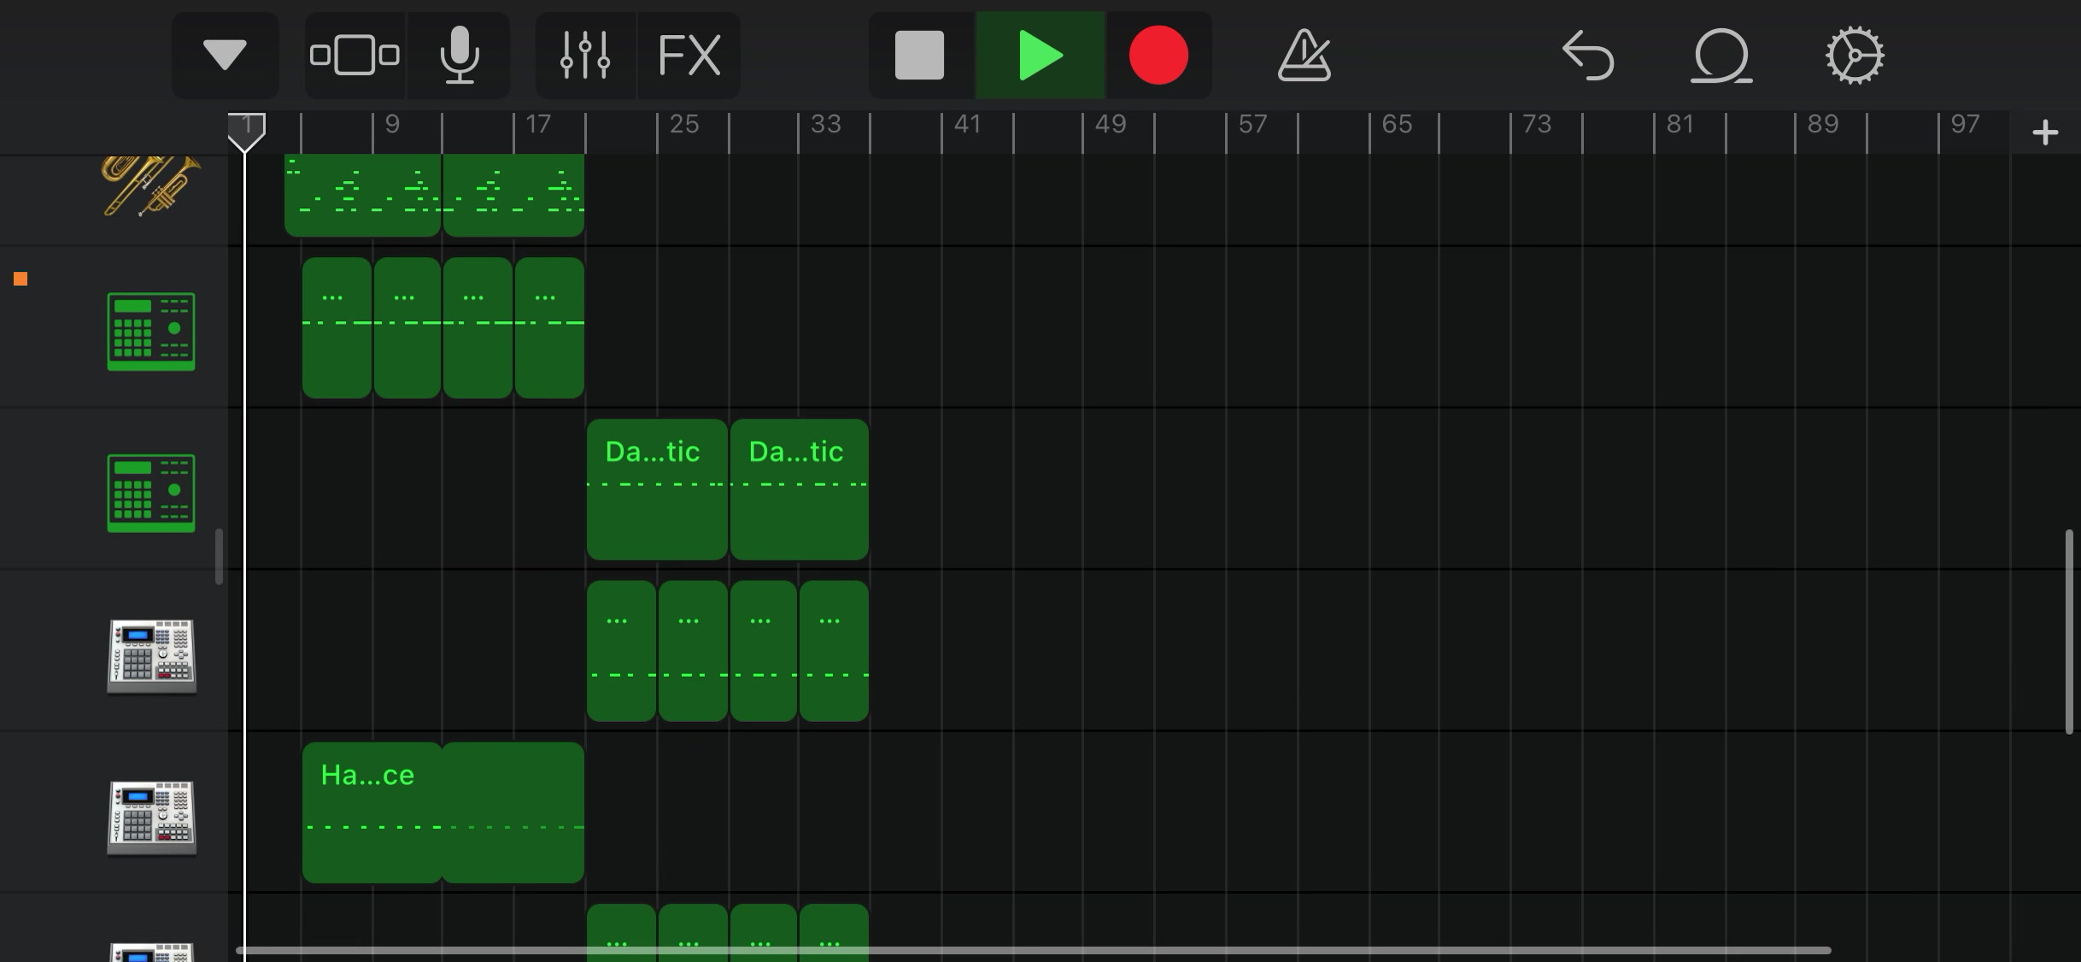Viewport: 2081px width, 962px height.
Task: Tap the track header handle
Action: pyautogui.click(x=219, y=557)
